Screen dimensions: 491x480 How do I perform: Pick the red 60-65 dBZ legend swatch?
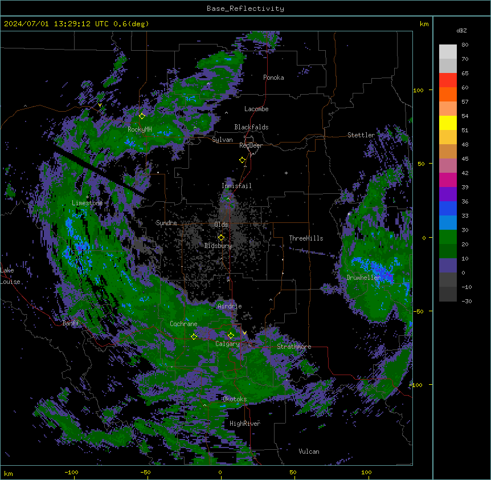pos(448,80)
